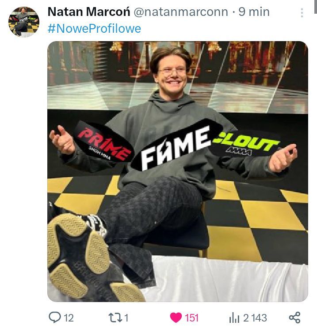Click the display name Natan Marcoń
The image size is (317, 333).
[x=88, y=12]
